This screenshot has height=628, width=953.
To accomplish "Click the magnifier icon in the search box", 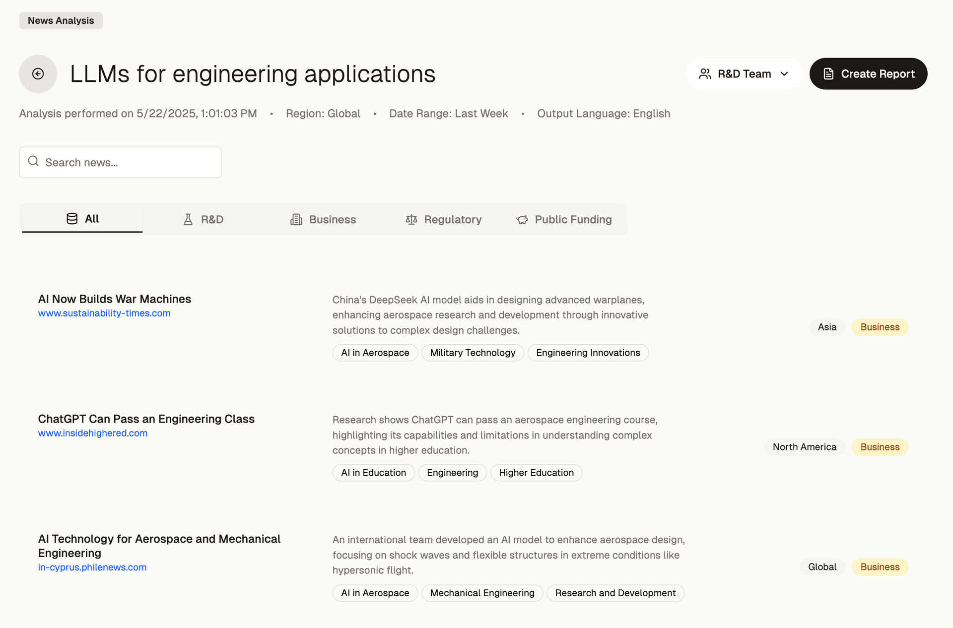I will point(33,161).
